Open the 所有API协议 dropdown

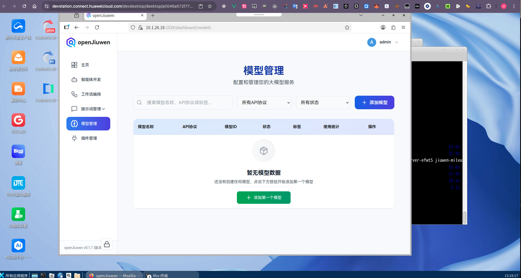[264, 102]
